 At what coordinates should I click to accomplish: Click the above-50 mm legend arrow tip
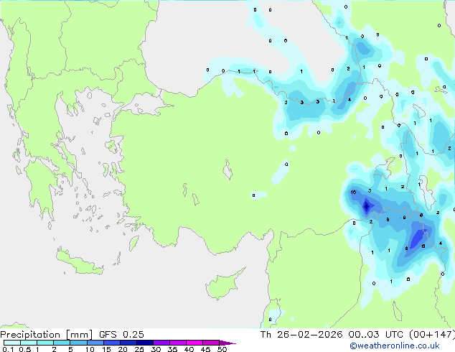tap(227, 343)
